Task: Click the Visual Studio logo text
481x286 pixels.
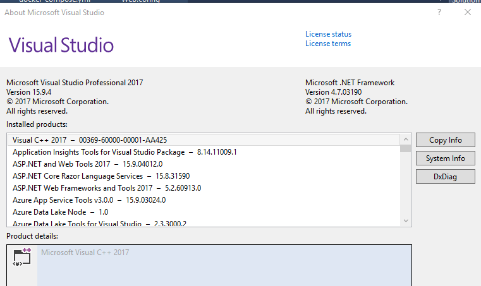Action: click(x=61, y=45)
